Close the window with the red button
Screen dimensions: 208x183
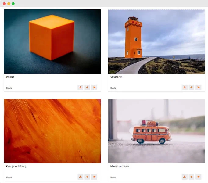[4, 4]
